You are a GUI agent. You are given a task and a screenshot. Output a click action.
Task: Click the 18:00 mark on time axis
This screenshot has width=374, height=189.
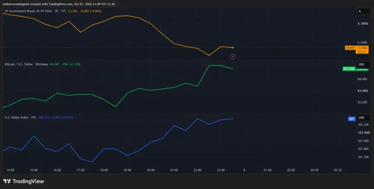(104, 170)
